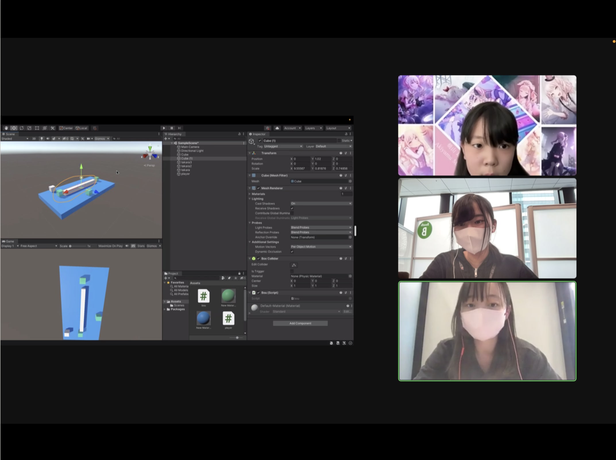Open the Tag Untagged dropdown
The height and width of the screenshot is (460, 616).
click(283, 146)
